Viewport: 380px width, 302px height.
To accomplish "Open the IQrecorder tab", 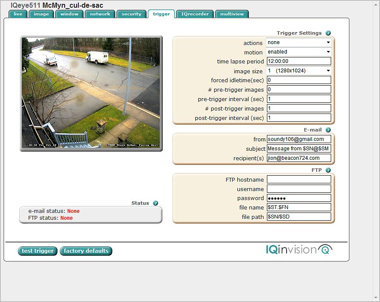I will (x=195, y=14).
